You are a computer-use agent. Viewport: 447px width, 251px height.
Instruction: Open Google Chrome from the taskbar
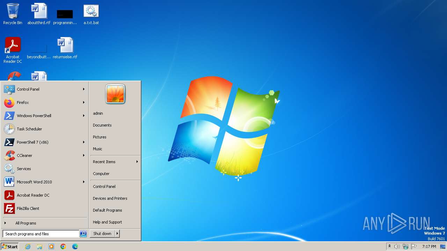point(63,246)
